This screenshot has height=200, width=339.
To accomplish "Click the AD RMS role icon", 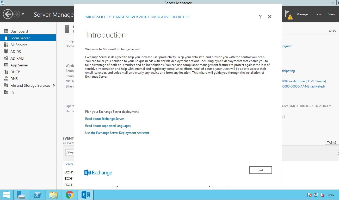I will click(6, 58).
